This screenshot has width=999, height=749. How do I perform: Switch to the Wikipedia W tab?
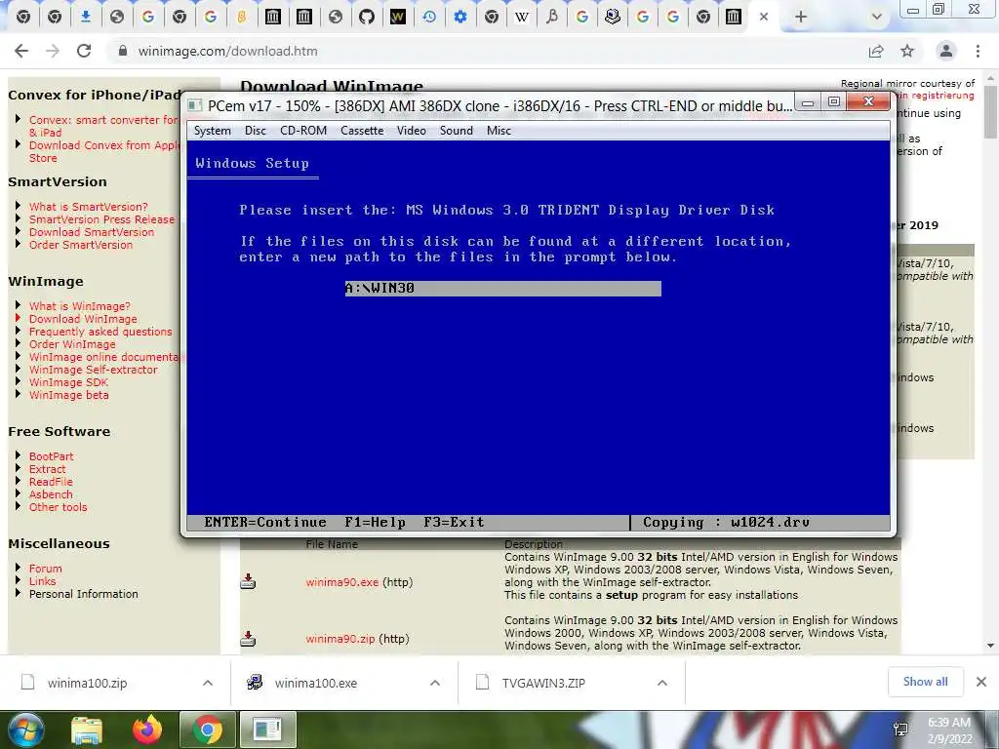click(x=522, y=18)
